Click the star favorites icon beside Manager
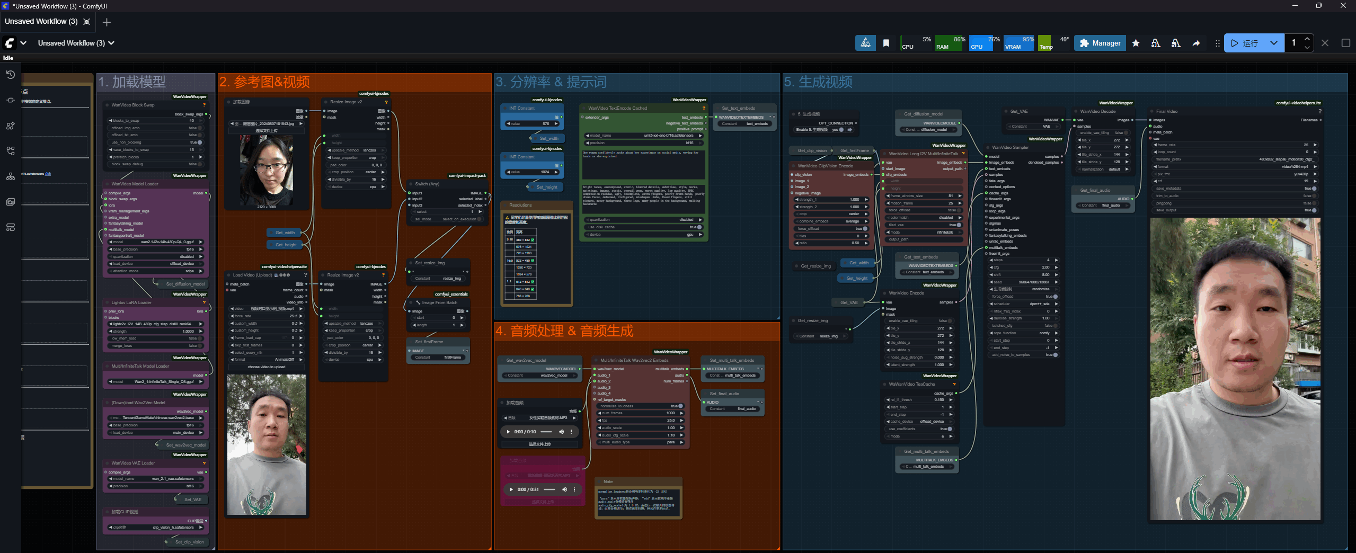1356x553 pixels. (1136, 43)
